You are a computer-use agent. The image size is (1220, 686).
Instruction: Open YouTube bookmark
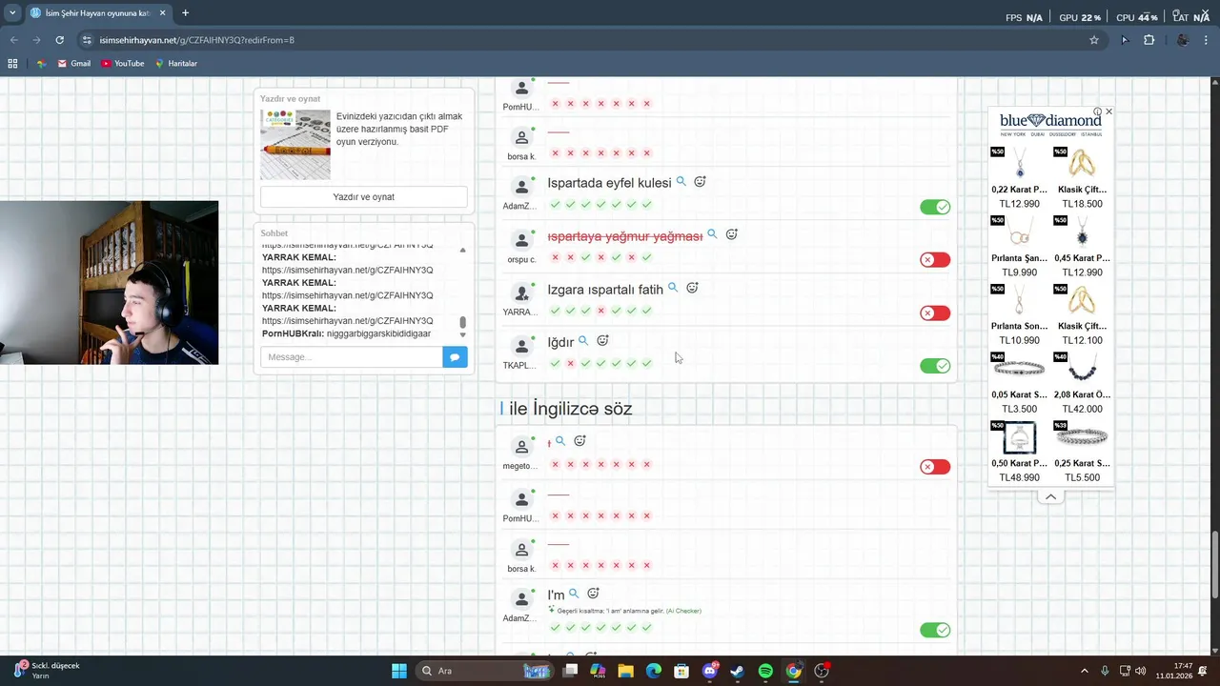coord(123,64)
